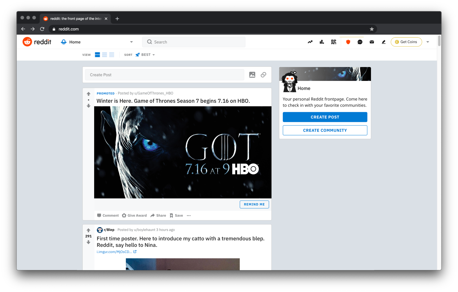Image resolution: width=458 pixels, height=292 pixels.
Task: Click the Snoo avatar in the Home card
Action: coord(290,81)
